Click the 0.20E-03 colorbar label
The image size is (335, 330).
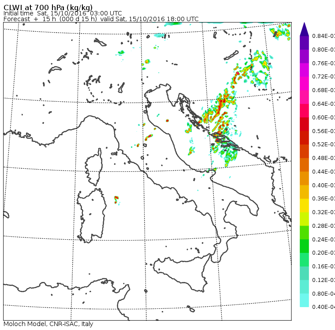pos(324,253)
